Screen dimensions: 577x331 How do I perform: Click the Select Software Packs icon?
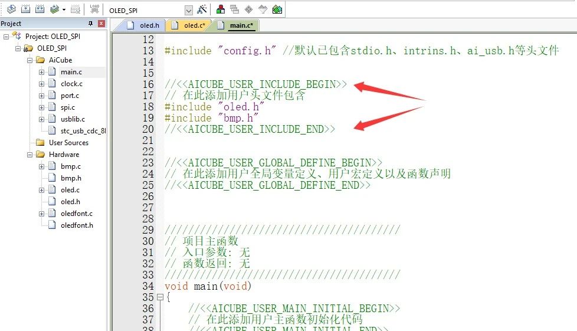tap(263, 9)
